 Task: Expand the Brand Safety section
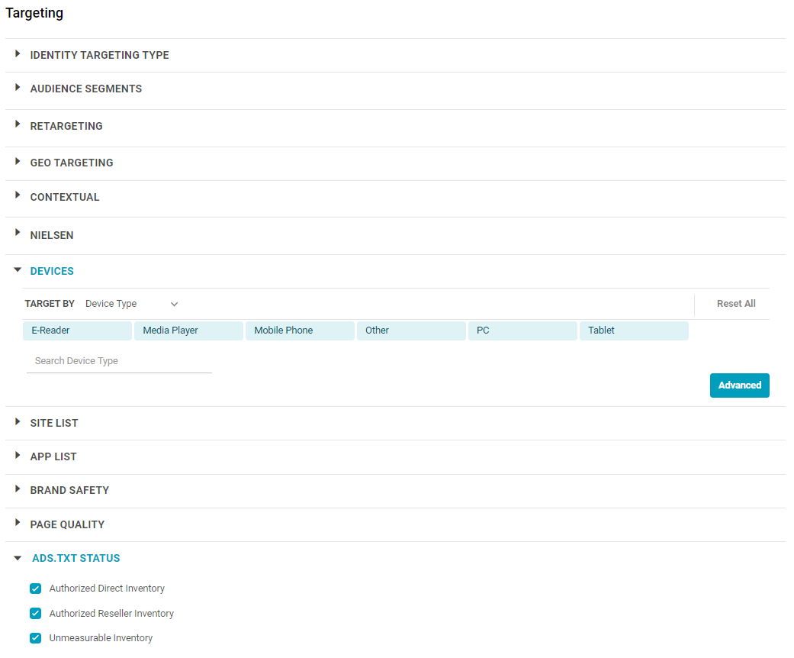point(69,490)
